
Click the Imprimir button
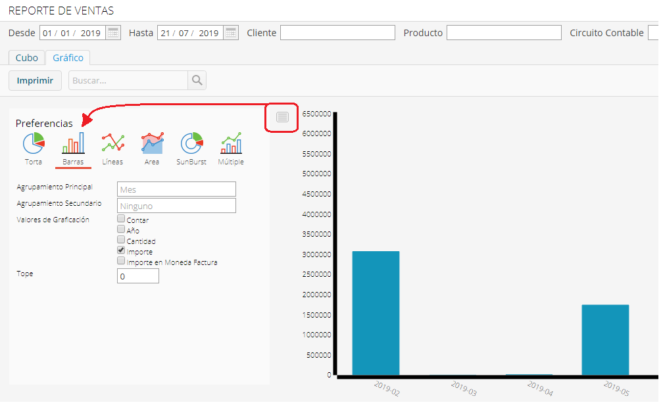point(35,80)
